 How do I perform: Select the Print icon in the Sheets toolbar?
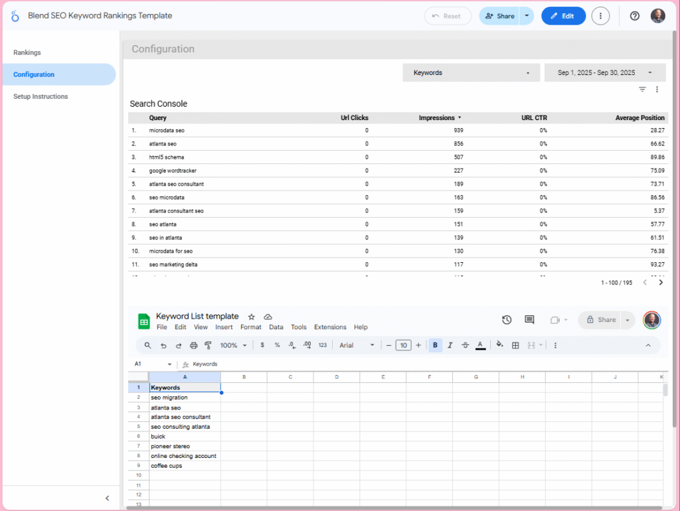pyautogui.click(x=193, y=345)
